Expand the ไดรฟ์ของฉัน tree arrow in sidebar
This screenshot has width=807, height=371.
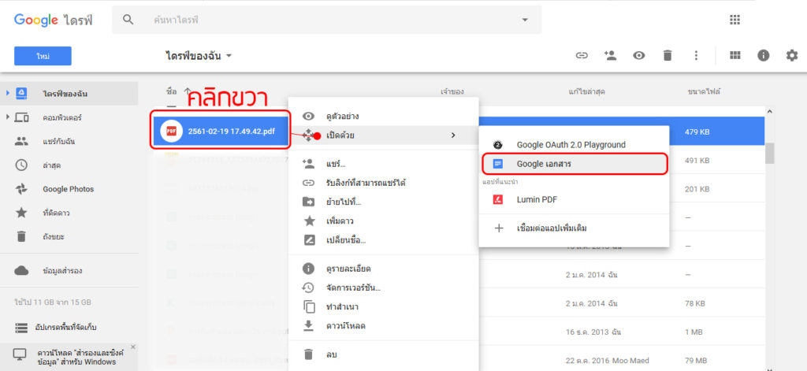pos(7,94)
